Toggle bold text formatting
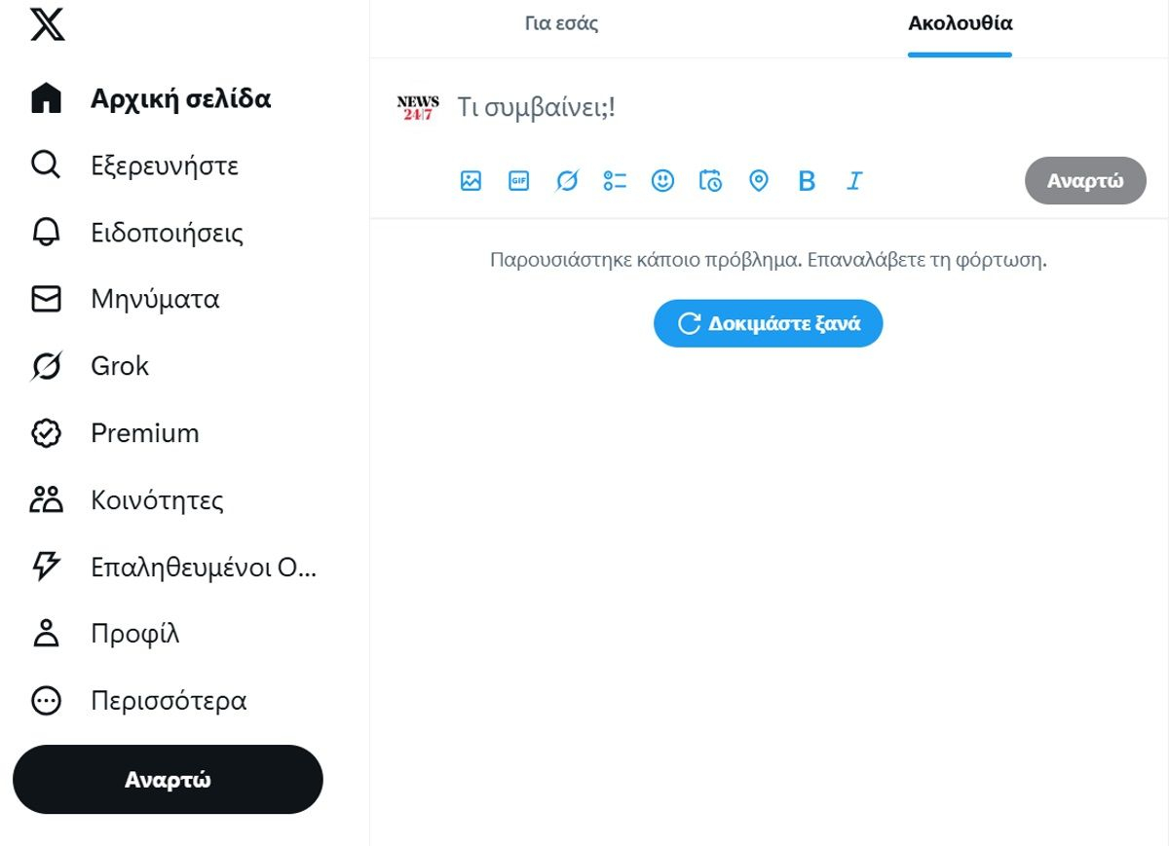The height and width of the screenshot is (846, 1169). click(807, 181)
